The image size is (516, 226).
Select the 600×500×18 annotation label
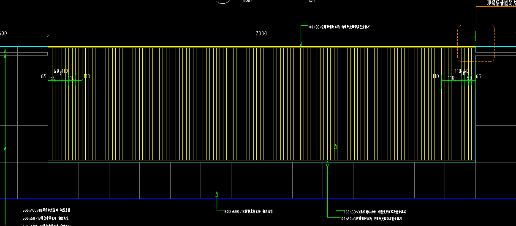249,212
